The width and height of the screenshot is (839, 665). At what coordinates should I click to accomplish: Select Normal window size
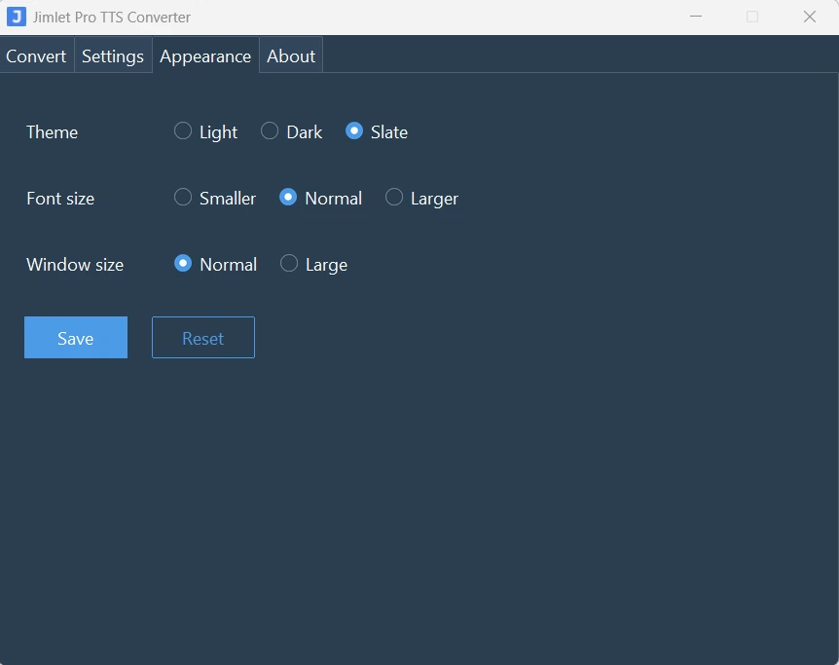182,263
